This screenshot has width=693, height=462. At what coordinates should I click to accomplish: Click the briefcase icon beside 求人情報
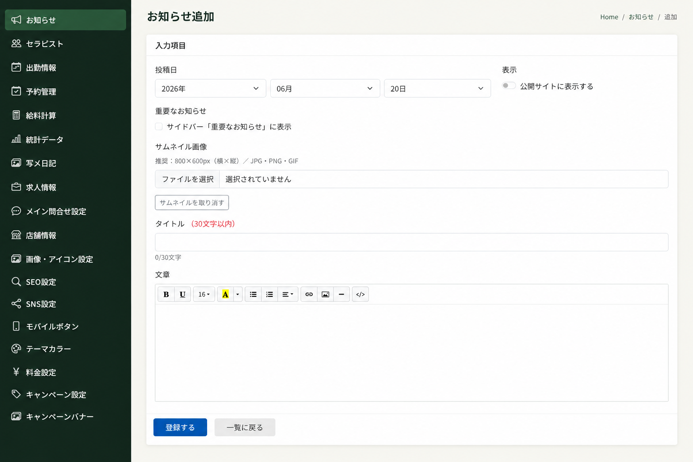[16, 187]
